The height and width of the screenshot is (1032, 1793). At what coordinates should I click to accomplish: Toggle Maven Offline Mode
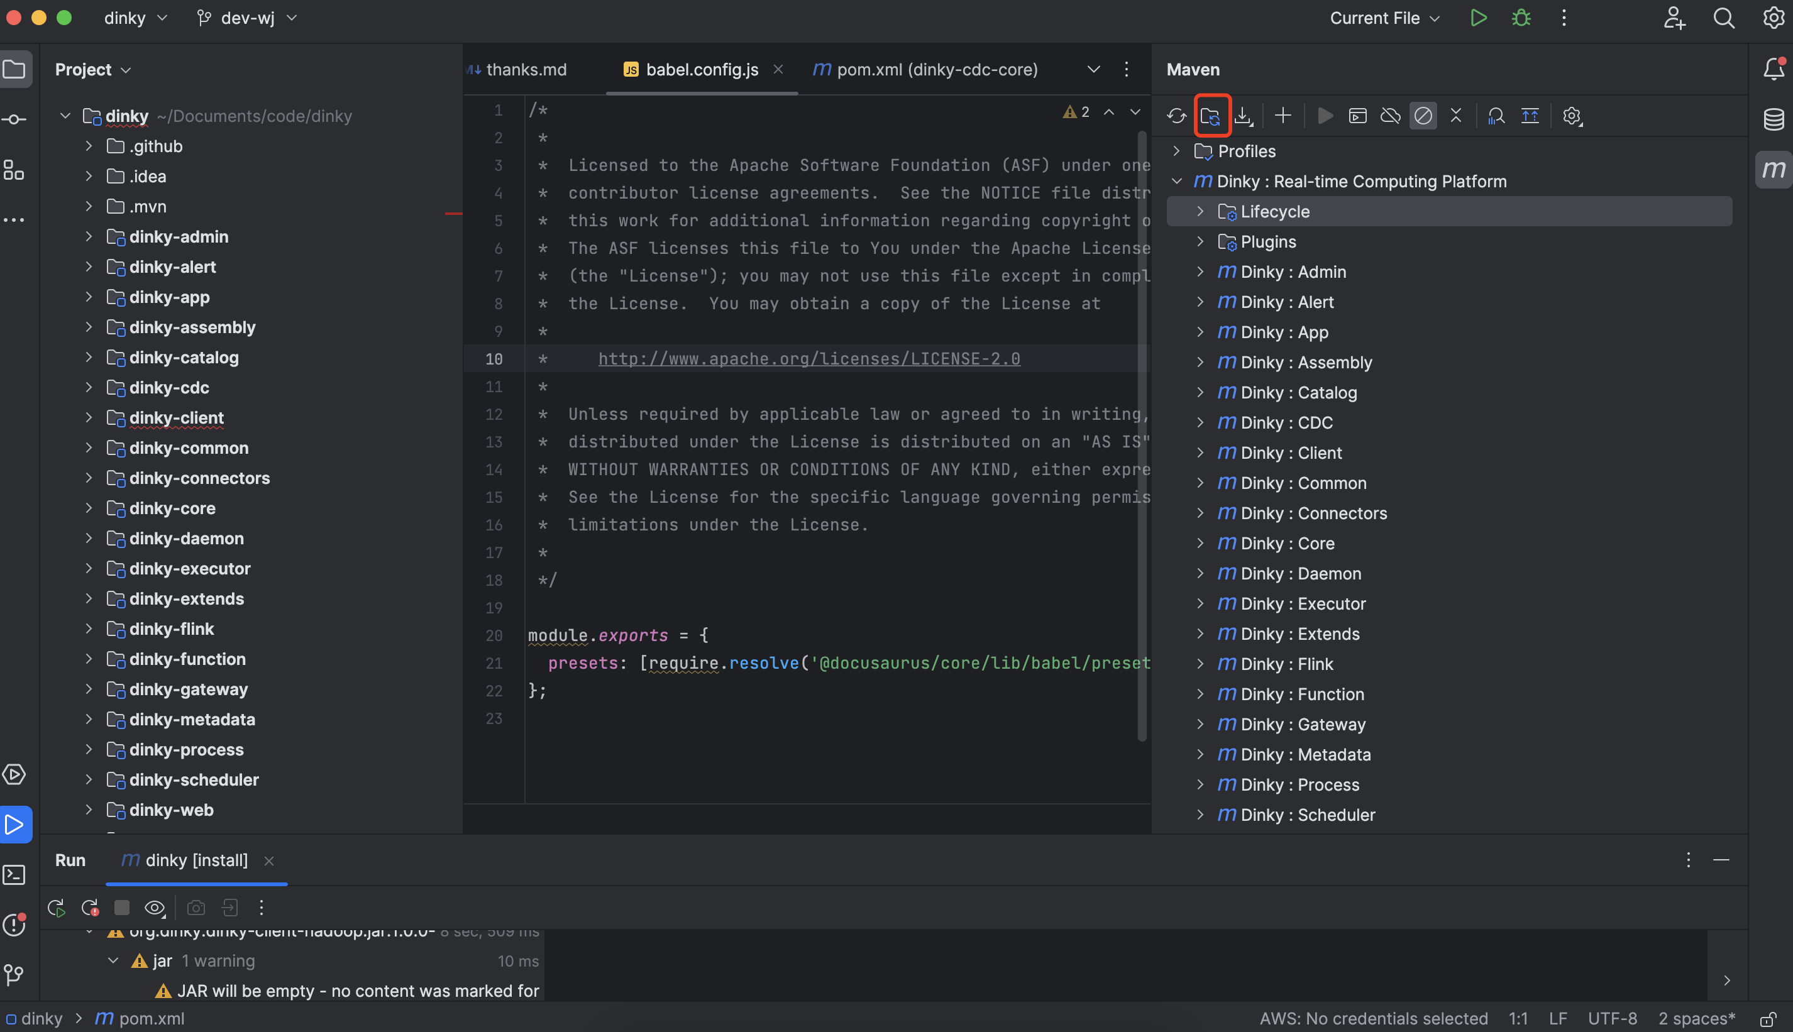coord(1390,116)
